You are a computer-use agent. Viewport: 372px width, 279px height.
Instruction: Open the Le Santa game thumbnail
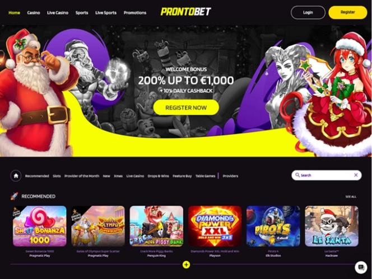[x=332, y=226]
